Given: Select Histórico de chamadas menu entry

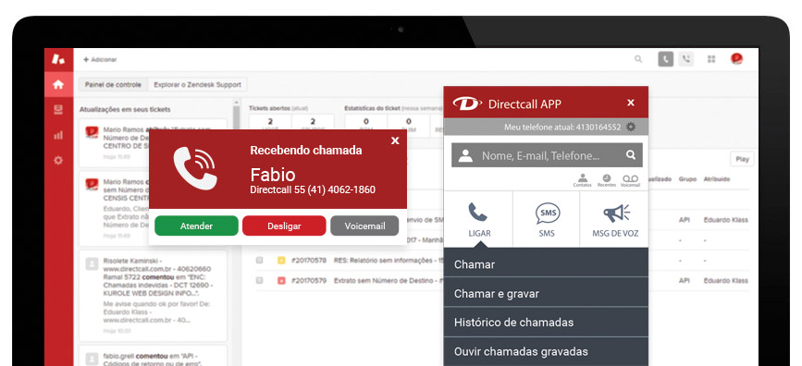Looking at the screenshot, I should click(x=546, y=322).
